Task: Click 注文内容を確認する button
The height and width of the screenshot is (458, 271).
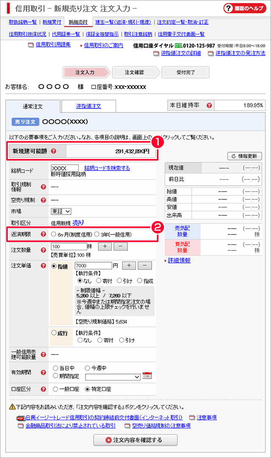Action: [x=135, y=440]
